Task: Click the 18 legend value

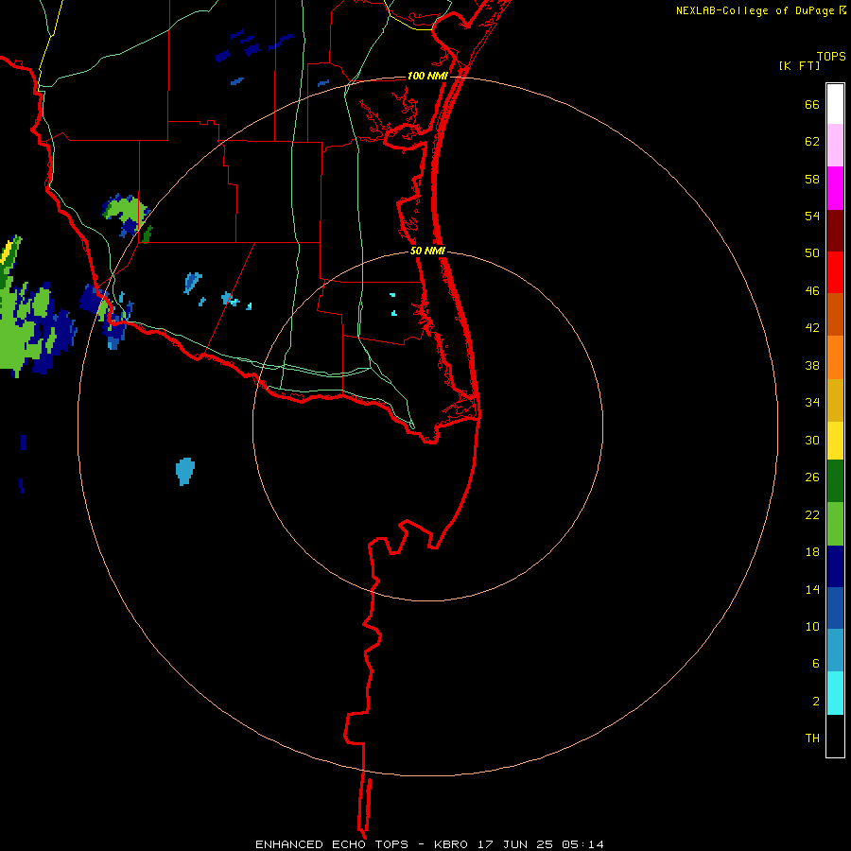Action: pos(812,552)
